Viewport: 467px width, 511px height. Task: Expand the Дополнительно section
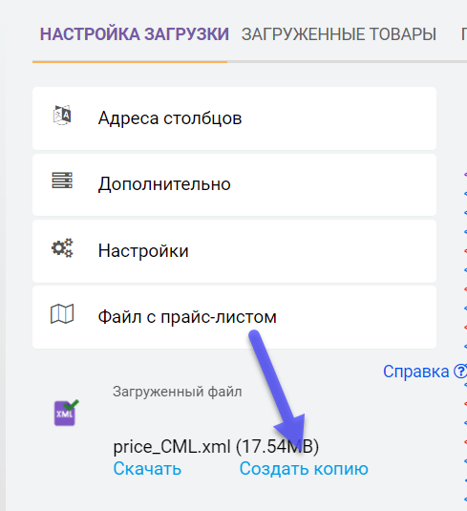coord(234,184)
